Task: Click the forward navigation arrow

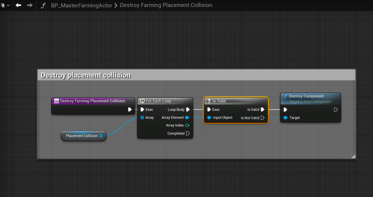Action: 30,5
